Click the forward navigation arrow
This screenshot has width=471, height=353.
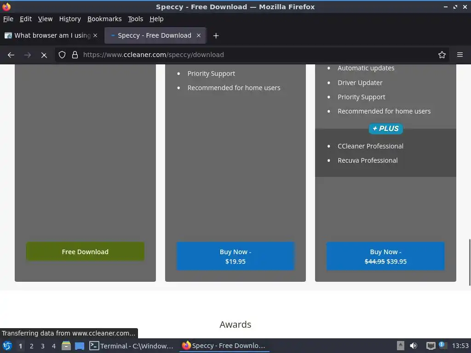[28, 55]
